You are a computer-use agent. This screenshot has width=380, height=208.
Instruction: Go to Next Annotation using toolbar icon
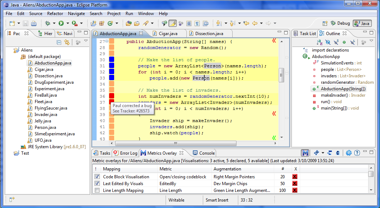(219, 23)
